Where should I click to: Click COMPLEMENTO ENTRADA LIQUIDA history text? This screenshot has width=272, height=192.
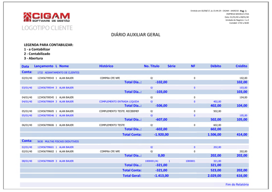point(119,102)
